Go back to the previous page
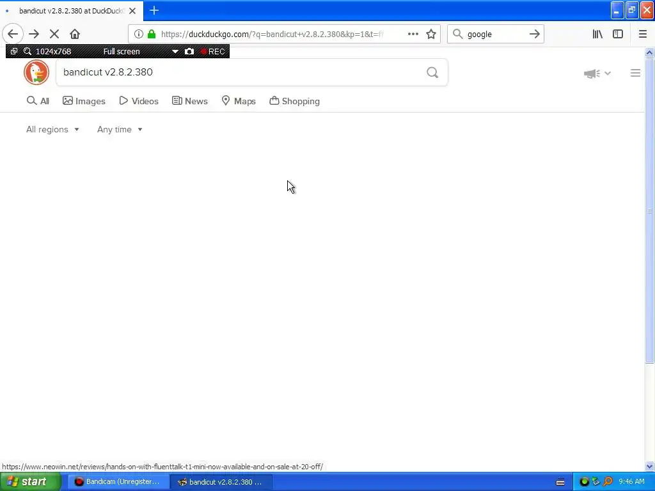Viewport: 655px width, 491px height. (x=13, y=34)
